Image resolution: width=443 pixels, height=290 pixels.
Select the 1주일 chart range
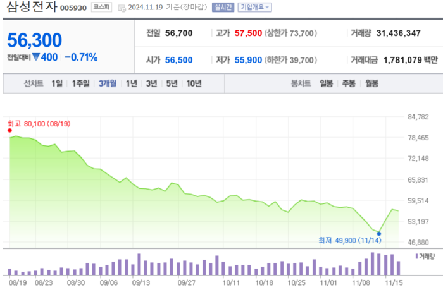pos(81,83)
